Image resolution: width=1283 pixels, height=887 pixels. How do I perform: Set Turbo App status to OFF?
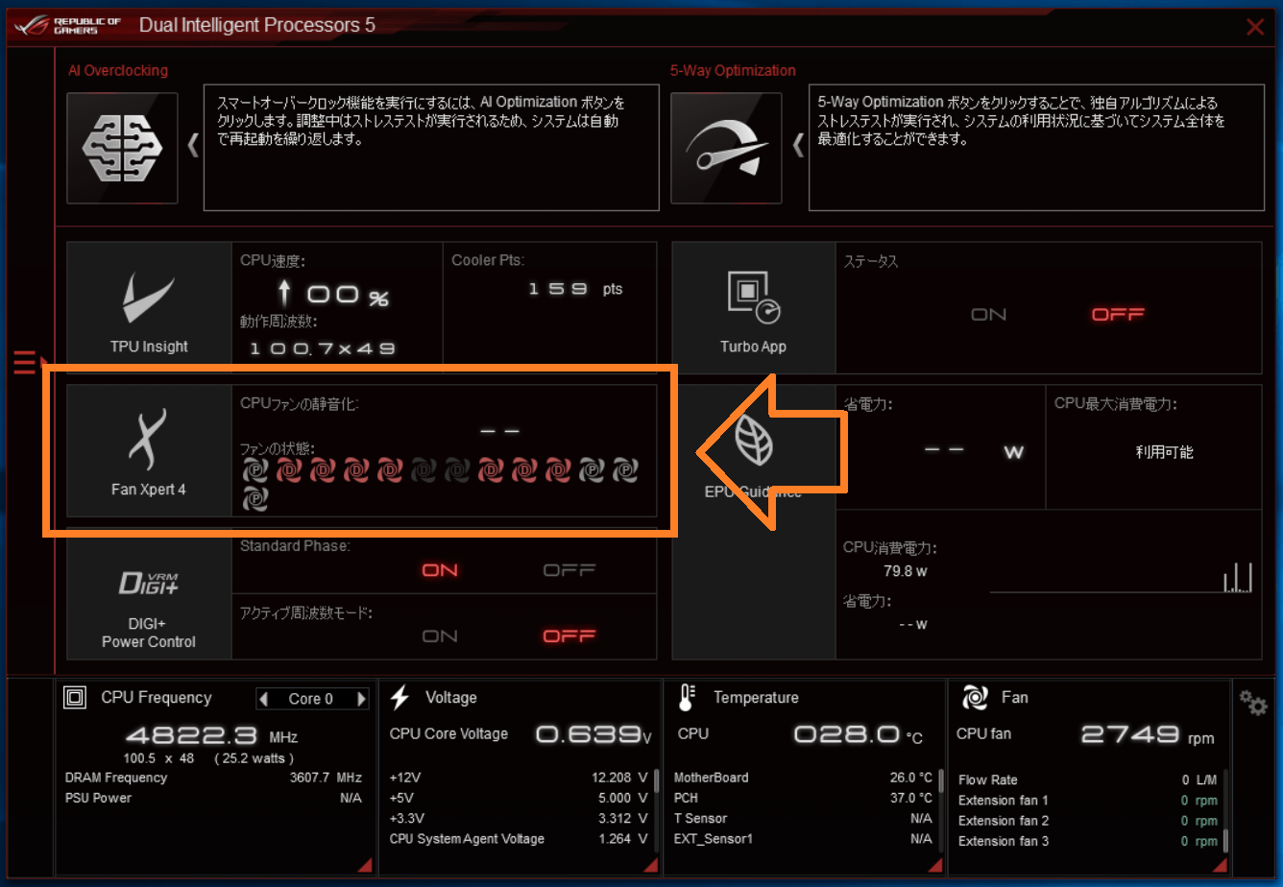coord(1118,314)
